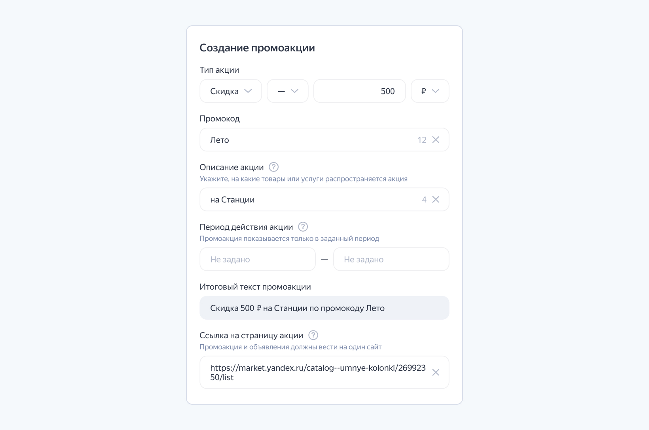Set the promotion period start date
Viewport: 649px width, 430px height.
coord(257,259)
